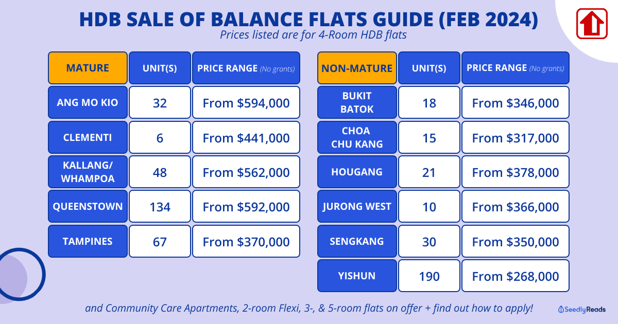This screenshot has height=324, width=618.
Task: Click the infographic title HDB Sale of Balance Flats
Action: point(309,20)
